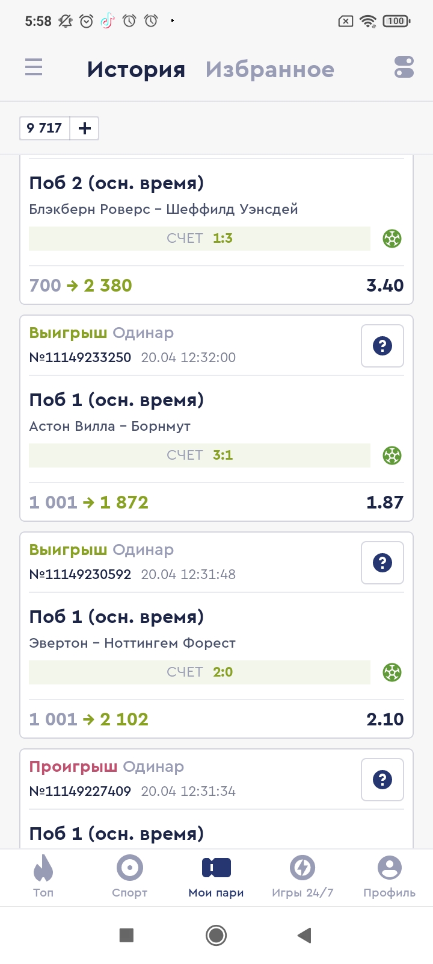Image resolution: width=433 pixels, height=964 pixels.
Task: Open help for bet №11149230592
Action: click(382, 563)
